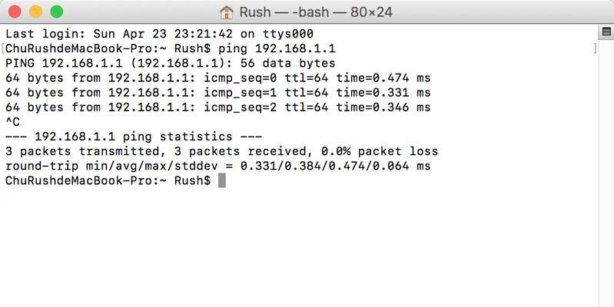Close the Terminal window with red button
Viewport: 614px width, 307px height.
click(x=15, y=12)
